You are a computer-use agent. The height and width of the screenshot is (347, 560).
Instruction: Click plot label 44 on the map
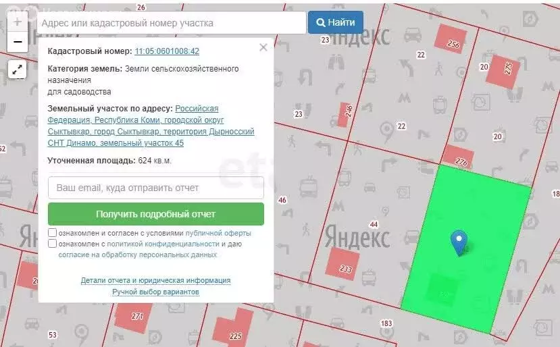click(x=374, y=225)
